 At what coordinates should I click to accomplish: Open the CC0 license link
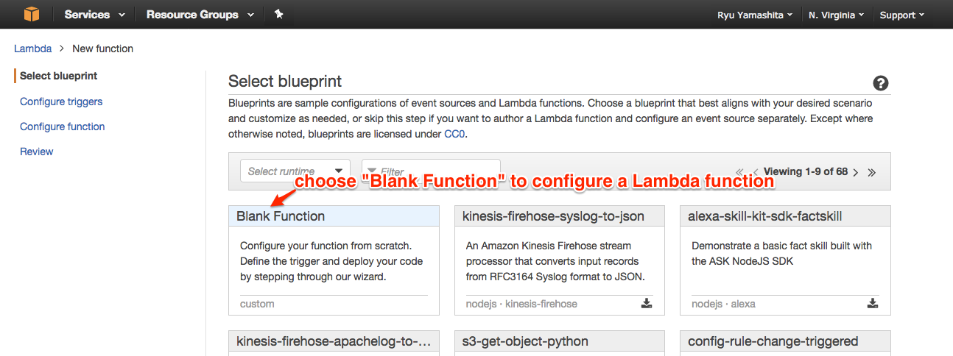(454, 134)
